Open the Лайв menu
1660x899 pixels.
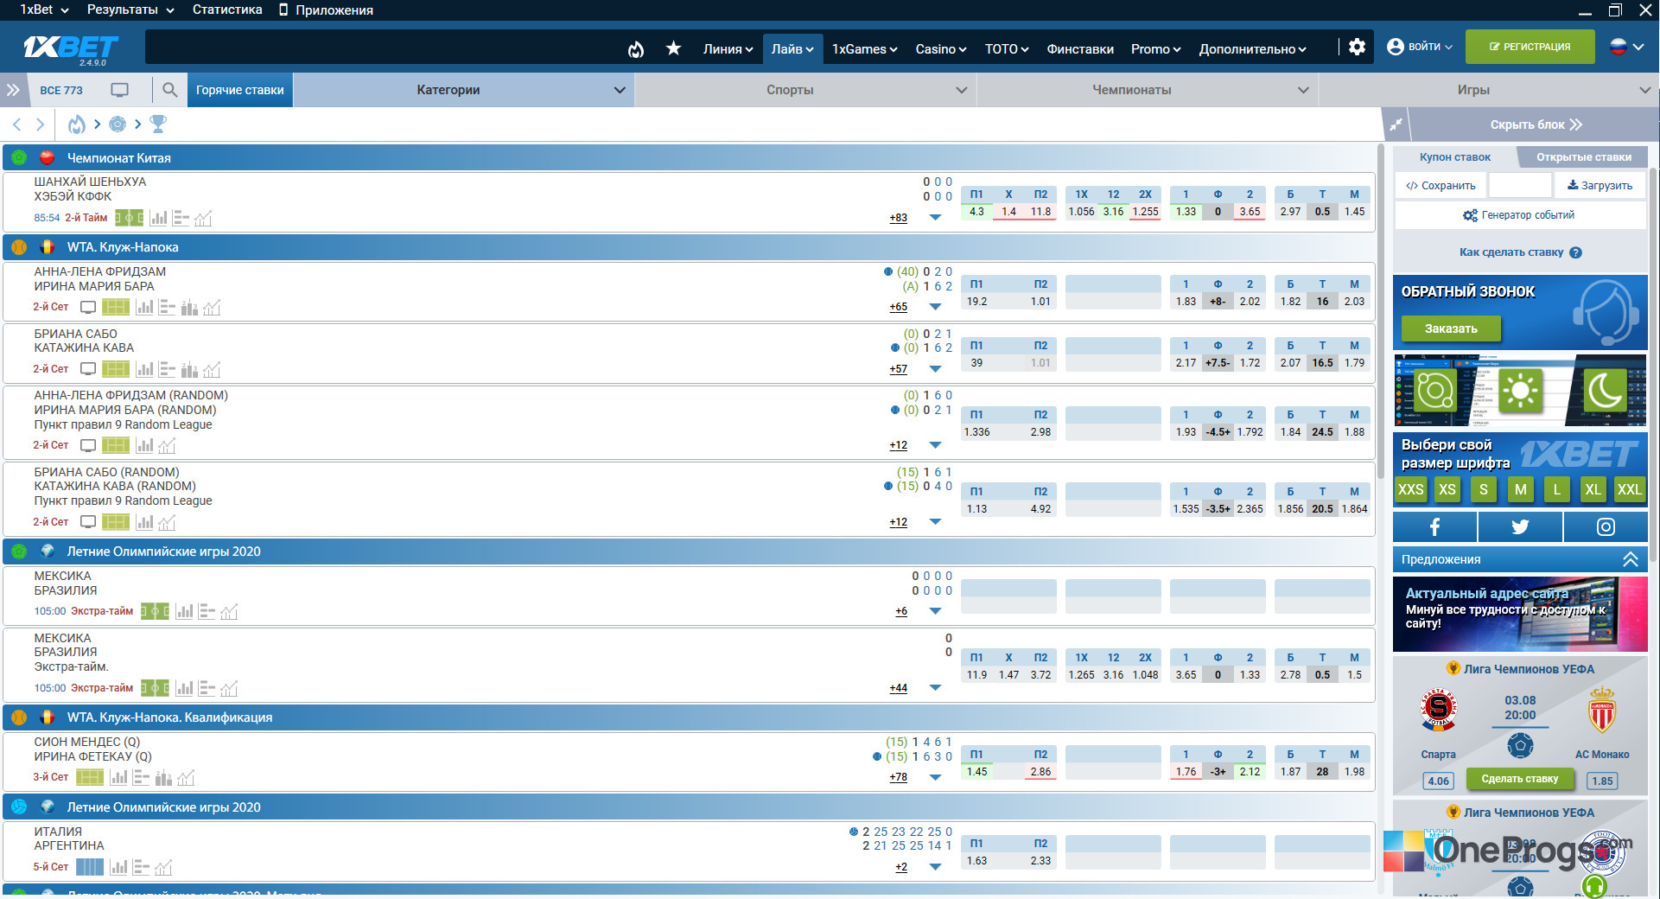(792, 49)
